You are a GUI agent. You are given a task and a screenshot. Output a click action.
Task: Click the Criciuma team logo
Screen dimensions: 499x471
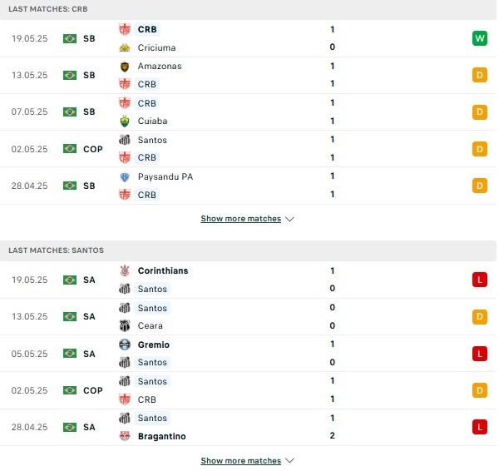(x=125, y=47)
